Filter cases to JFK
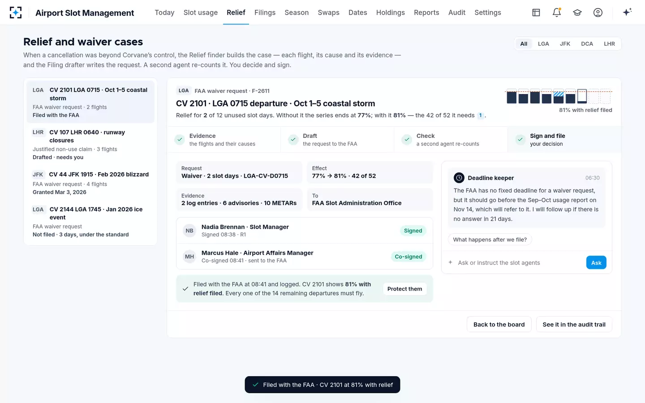This screenshot has height=403, width=645. click(565, 44)
